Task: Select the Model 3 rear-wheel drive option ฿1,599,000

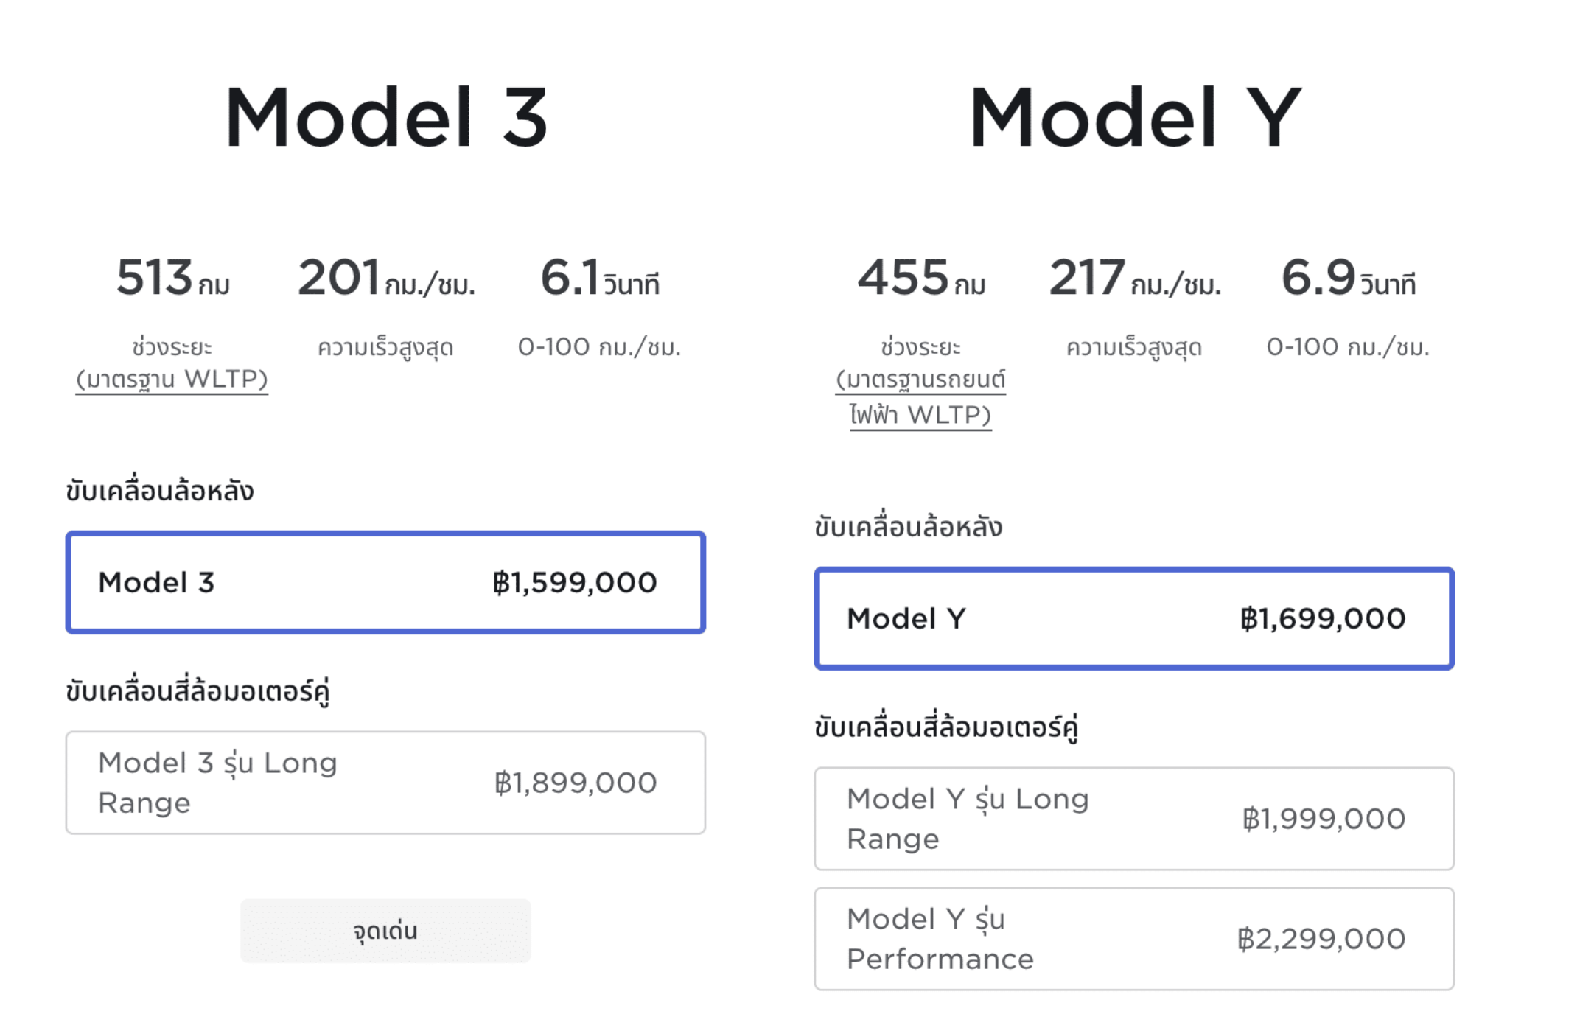Action: click(x=385, y=582)
